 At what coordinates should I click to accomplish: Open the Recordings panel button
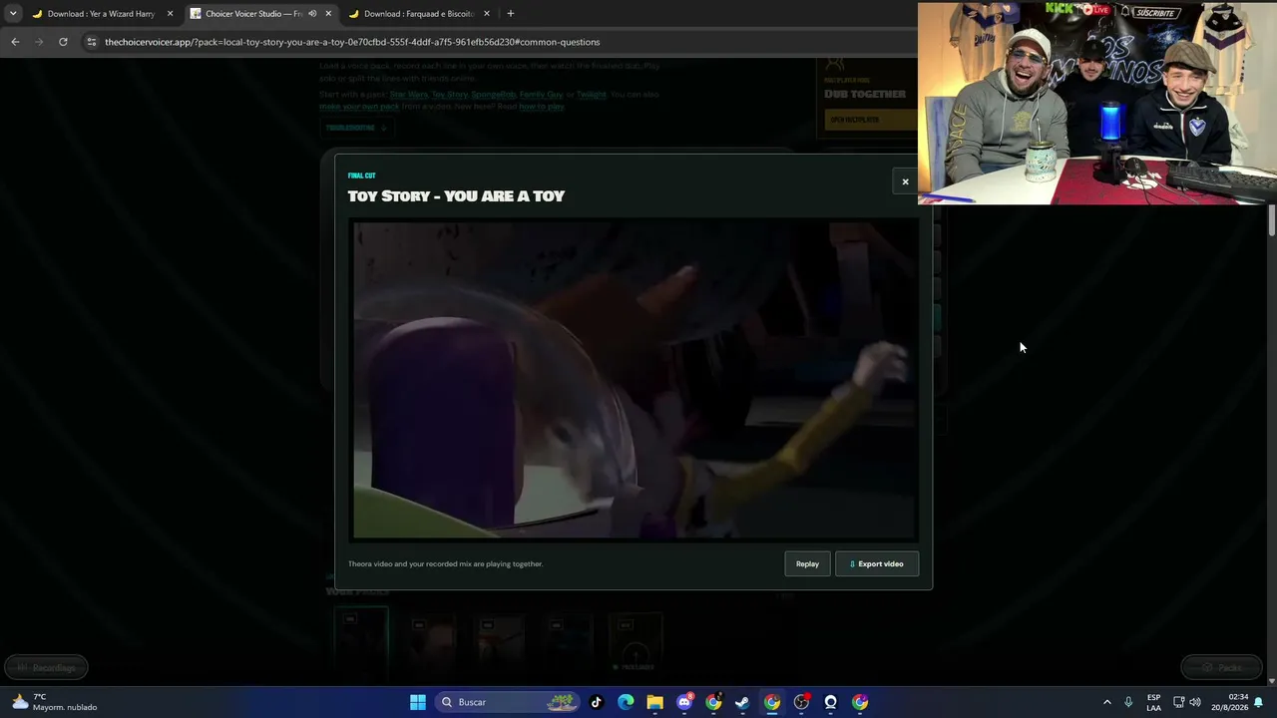46,667
